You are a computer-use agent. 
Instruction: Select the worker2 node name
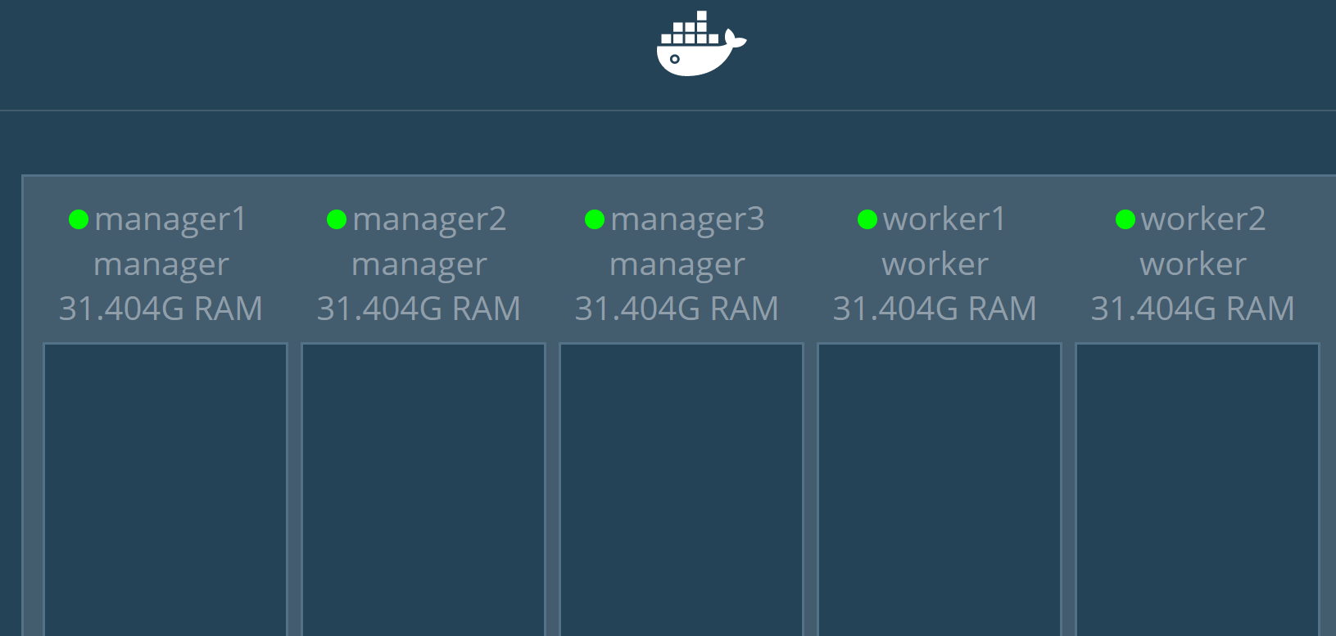coord(1203,219)
